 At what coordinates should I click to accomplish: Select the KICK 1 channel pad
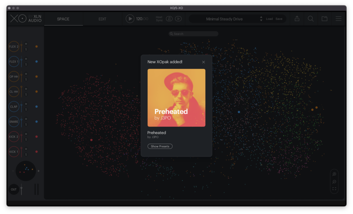pos(14,152)
